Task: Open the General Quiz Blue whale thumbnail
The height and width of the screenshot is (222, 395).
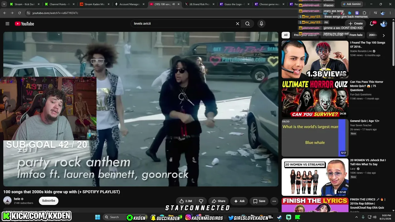Action: (315, 138)
